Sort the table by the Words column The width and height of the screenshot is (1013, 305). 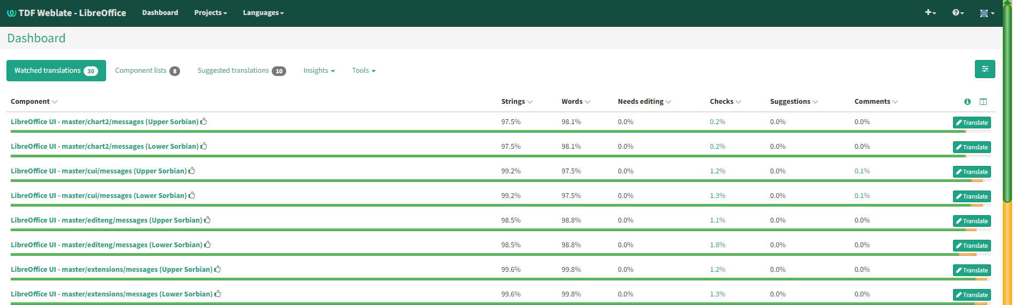point(576,102)
